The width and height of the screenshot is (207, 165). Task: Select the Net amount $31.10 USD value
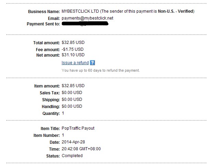73,55
